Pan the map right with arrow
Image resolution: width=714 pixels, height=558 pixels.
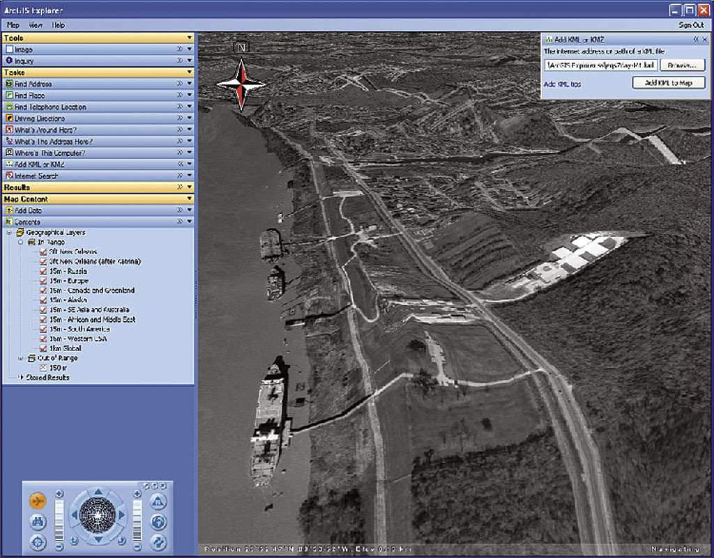click(x=121, y=516)
